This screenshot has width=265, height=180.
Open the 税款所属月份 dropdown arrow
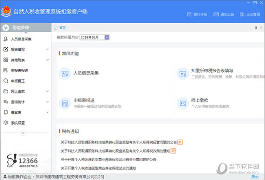(x=107, y=38)
